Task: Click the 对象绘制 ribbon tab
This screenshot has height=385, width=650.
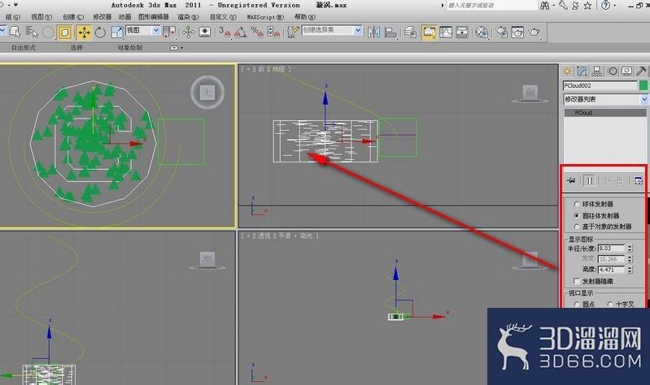Action: point(129,48)
